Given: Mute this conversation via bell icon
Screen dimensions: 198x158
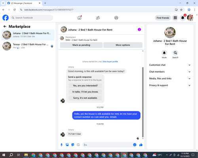Looking at the screenshot, I should [164, 53].
